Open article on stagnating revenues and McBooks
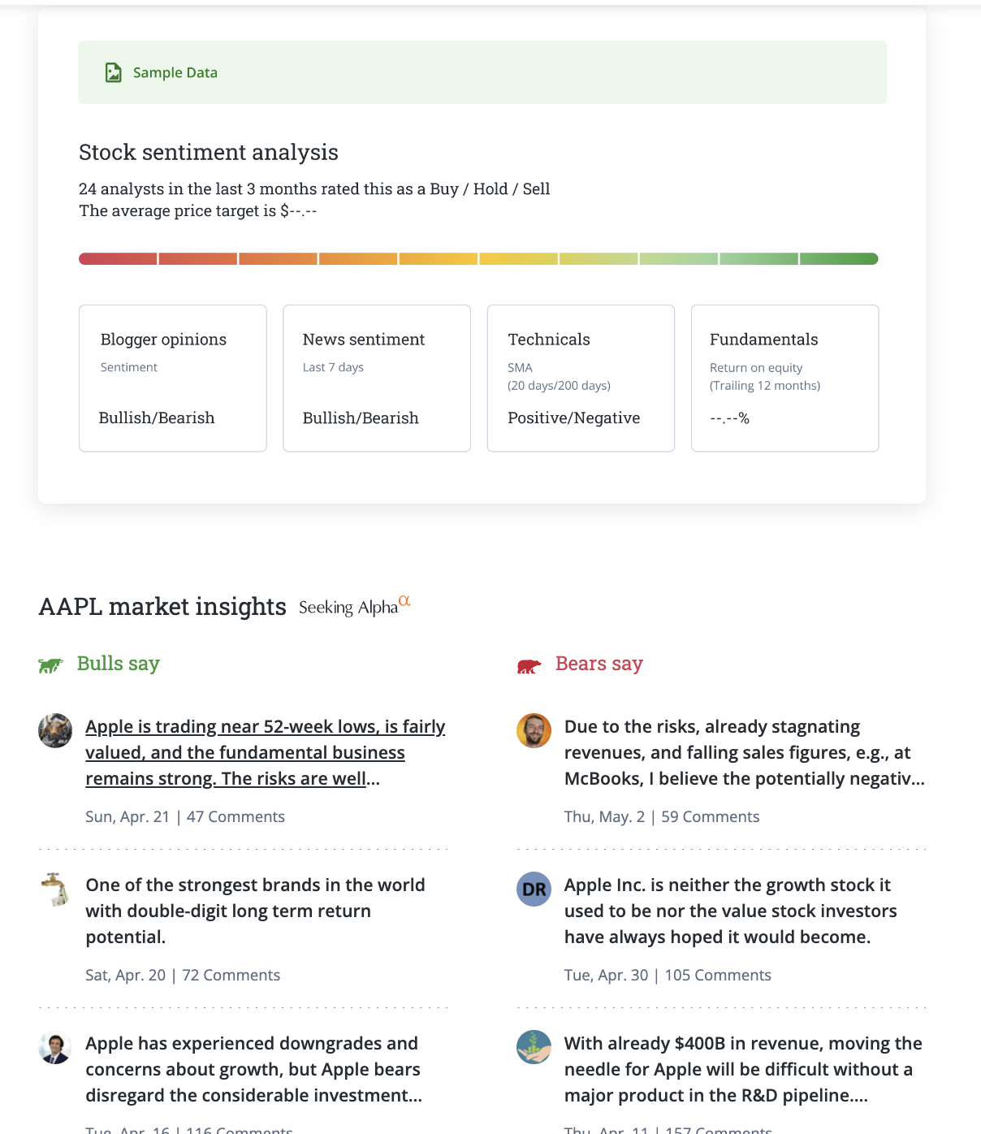 tap(743, 752)
